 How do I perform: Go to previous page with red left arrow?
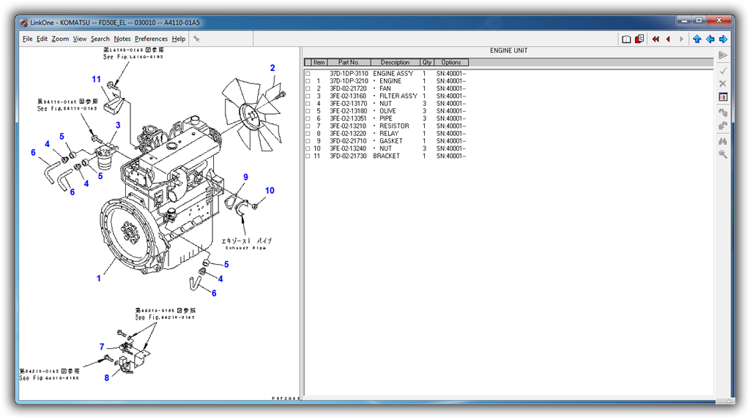(x=668, y=39)
